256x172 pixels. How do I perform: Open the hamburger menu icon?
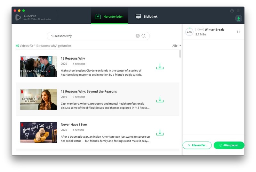coord(238,11)
